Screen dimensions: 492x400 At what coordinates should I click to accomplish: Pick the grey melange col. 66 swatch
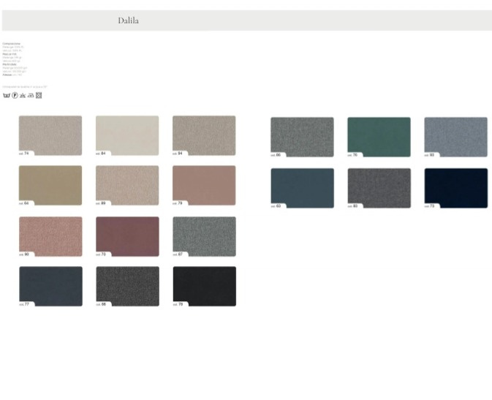coord(302,136)
